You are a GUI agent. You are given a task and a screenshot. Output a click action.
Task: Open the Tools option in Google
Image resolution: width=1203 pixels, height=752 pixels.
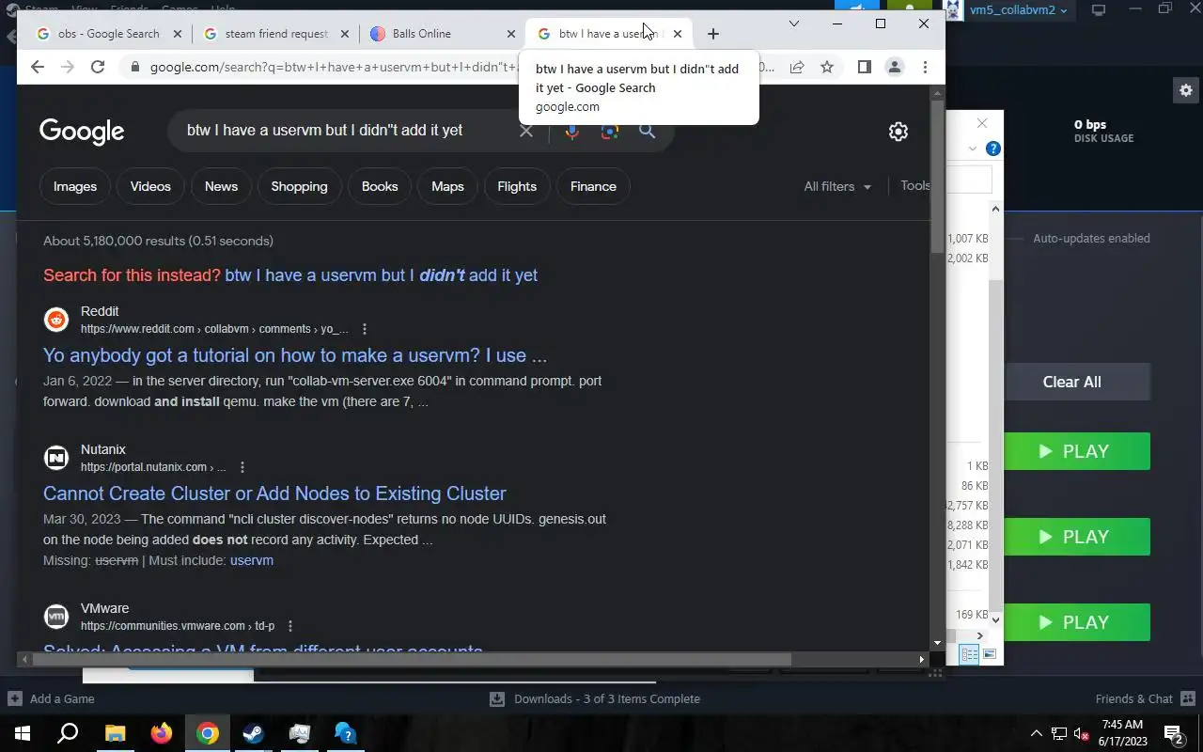click(x=914, y=185)
